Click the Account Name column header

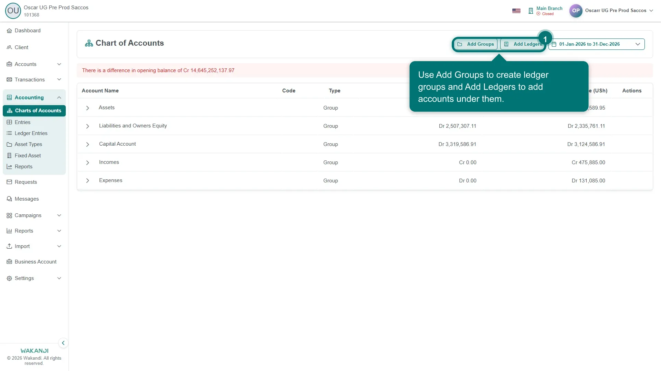pos(100,91)
